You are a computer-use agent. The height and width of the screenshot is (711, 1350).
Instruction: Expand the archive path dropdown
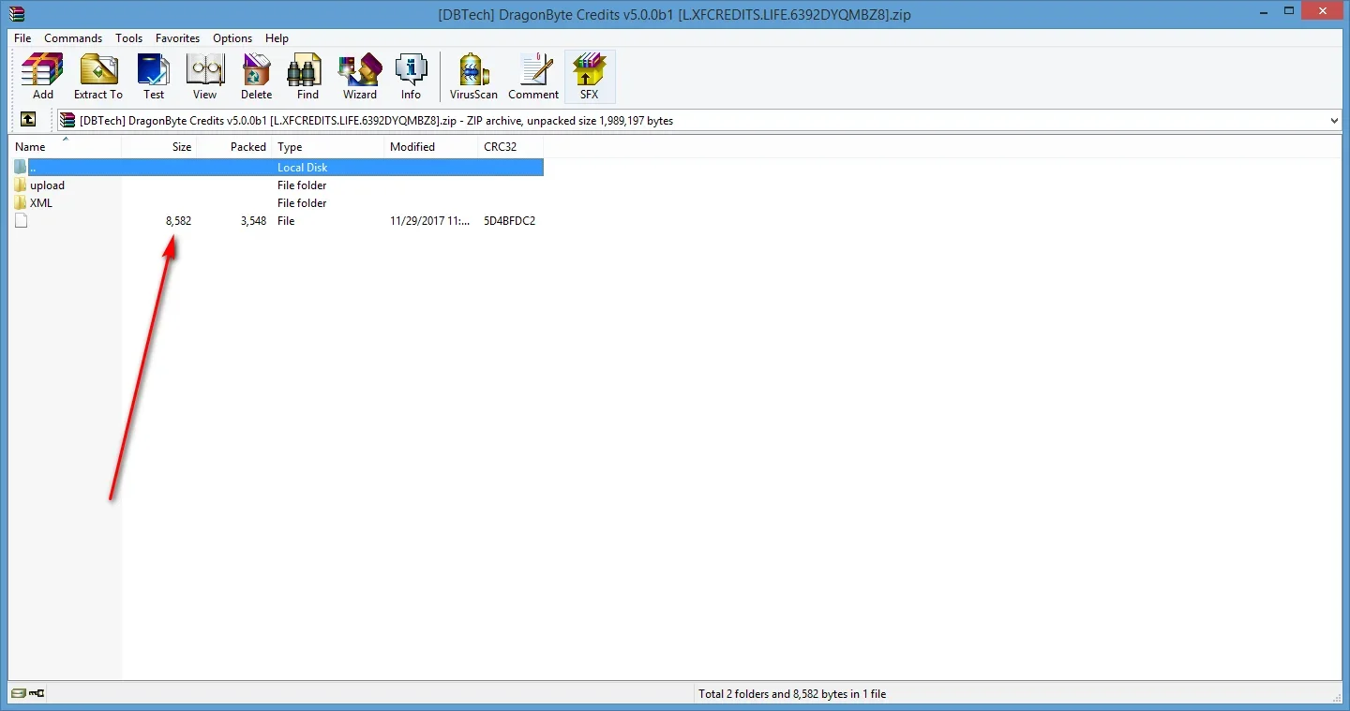(1334, 120)
